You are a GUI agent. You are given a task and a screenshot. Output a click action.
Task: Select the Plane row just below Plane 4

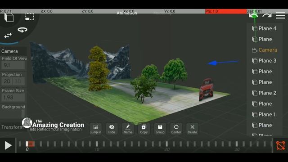pyautogui.click(x=262, y=39)
